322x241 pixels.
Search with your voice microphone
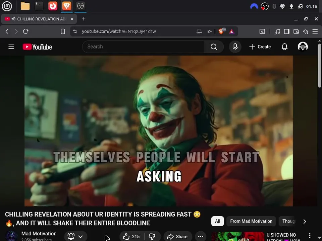235,47
